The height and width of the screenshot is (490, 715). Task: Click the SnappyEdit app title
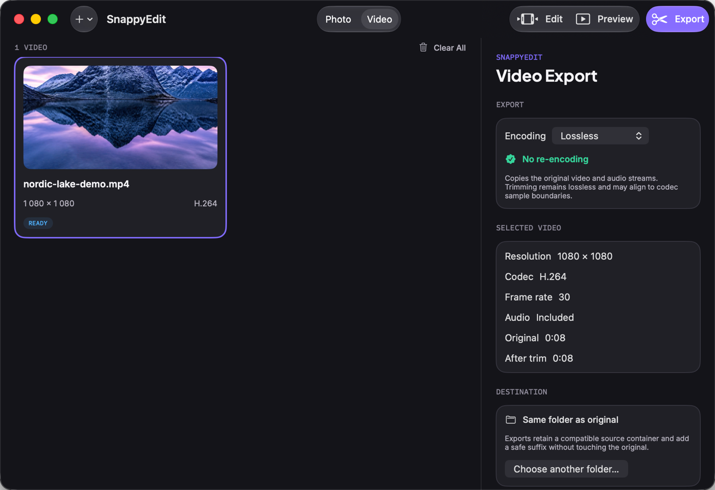point(136,19)
